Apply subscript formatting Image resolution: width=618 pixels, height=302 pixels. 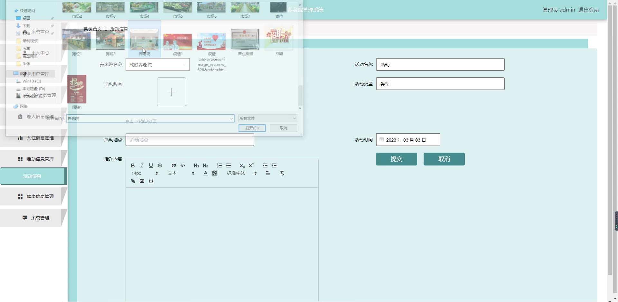tap(242, 165)
